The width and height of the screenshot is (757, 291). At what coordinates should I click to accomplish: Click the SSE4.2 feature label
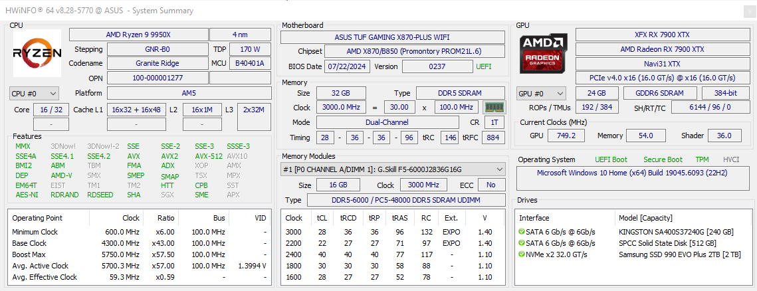tap(98, 156)
